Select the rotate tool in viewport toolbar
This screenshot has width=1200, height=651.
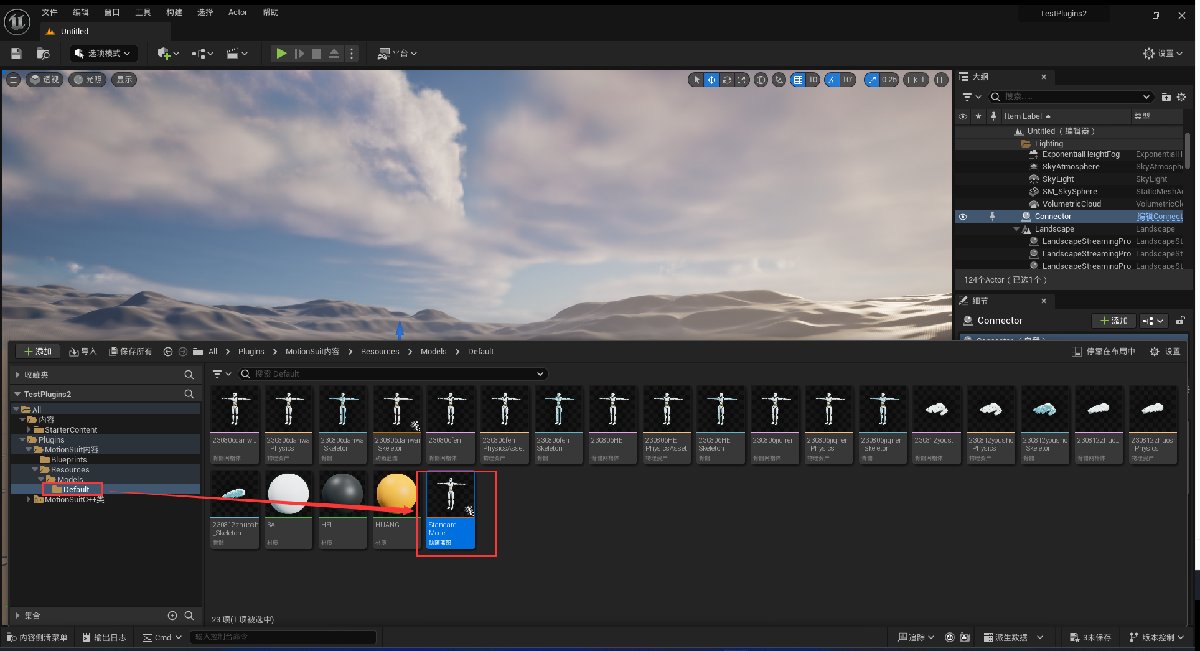(726, 80)
